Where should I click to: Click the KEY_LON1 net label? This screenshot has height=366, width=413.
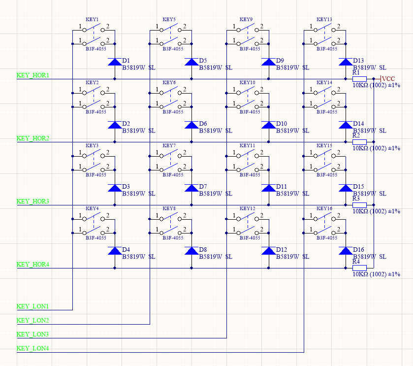(32, 306)
